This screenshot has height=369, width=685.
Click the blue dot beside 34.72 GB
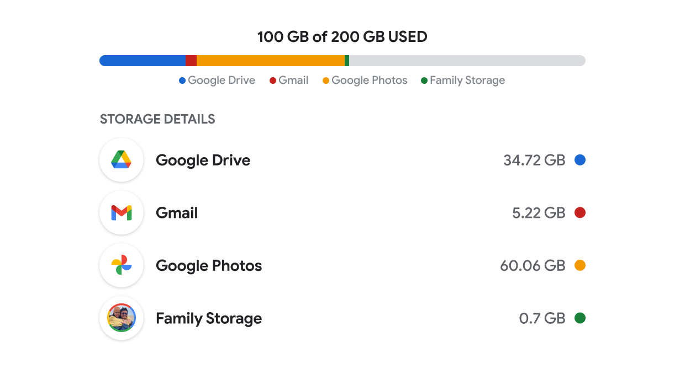tap(579, 160)
